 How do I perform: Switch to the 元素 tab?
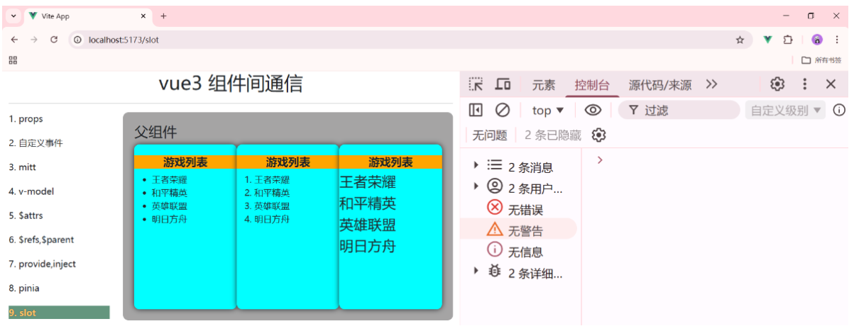tap(544, 85)
